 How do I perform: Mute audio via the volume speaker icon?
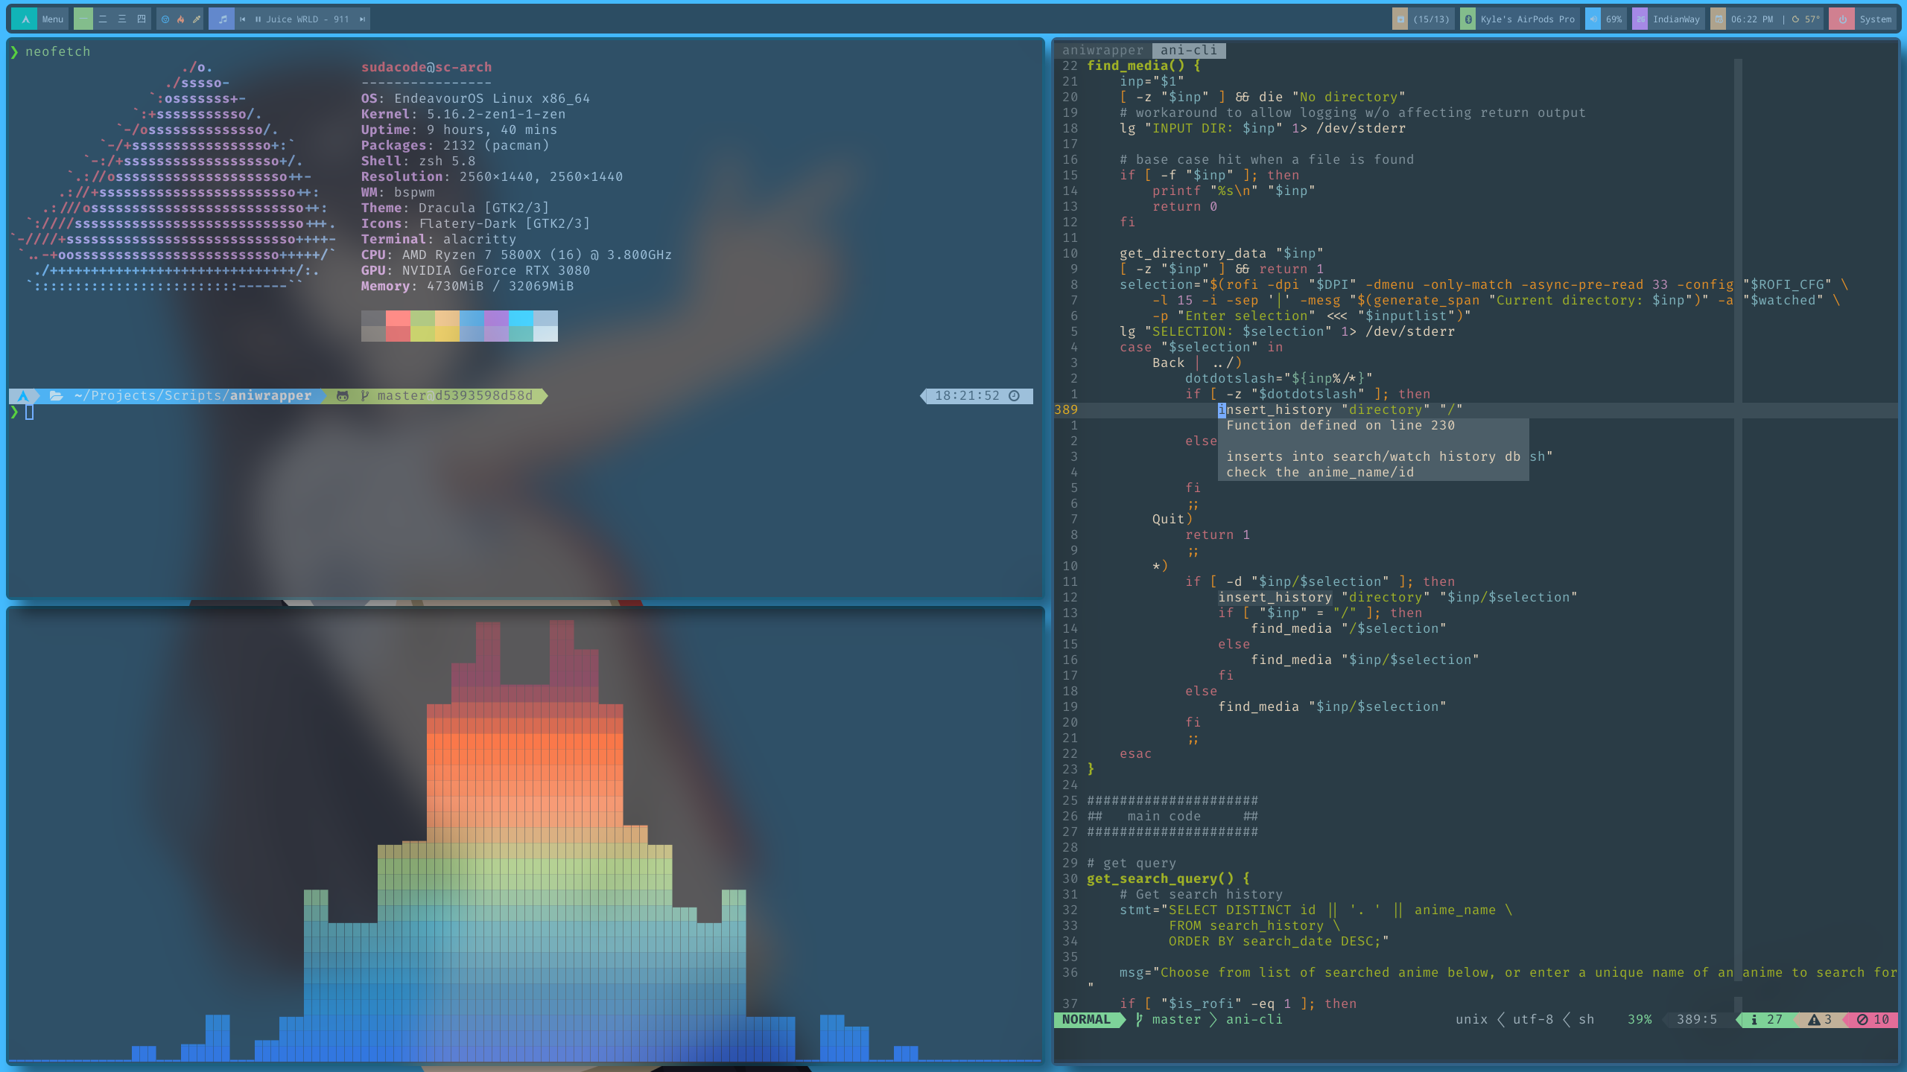tap(1593, 19)
